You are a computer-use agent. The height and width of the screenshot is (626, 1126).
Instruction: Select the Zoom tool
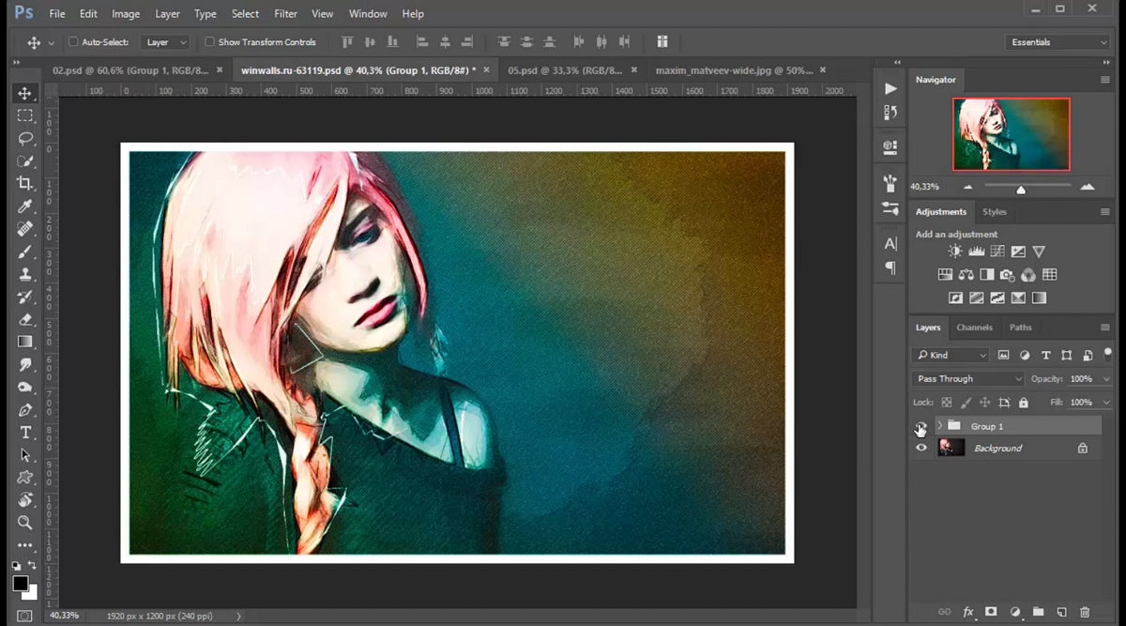pyautogui.click(x=25, y=523)
